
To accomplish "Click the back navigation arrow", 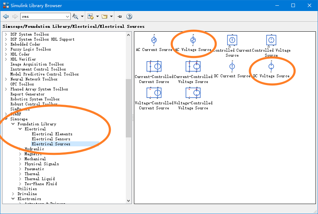I will click(6, 16).
